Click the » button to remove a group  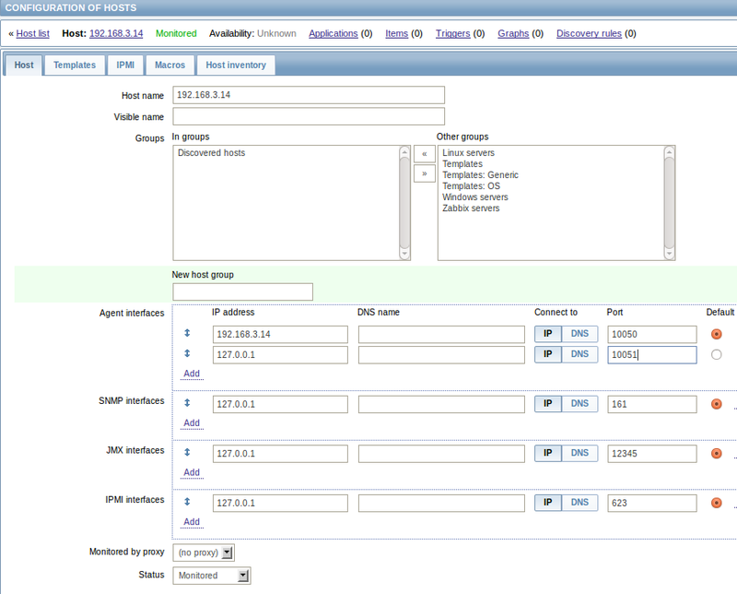[424, 173]
